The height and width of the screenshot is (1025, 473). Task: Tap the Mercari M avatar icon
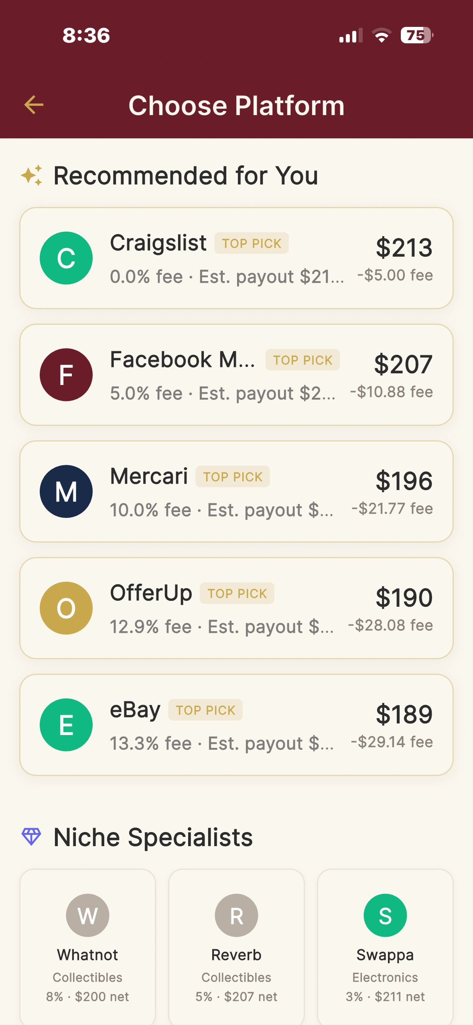click(x=66, y=491)
